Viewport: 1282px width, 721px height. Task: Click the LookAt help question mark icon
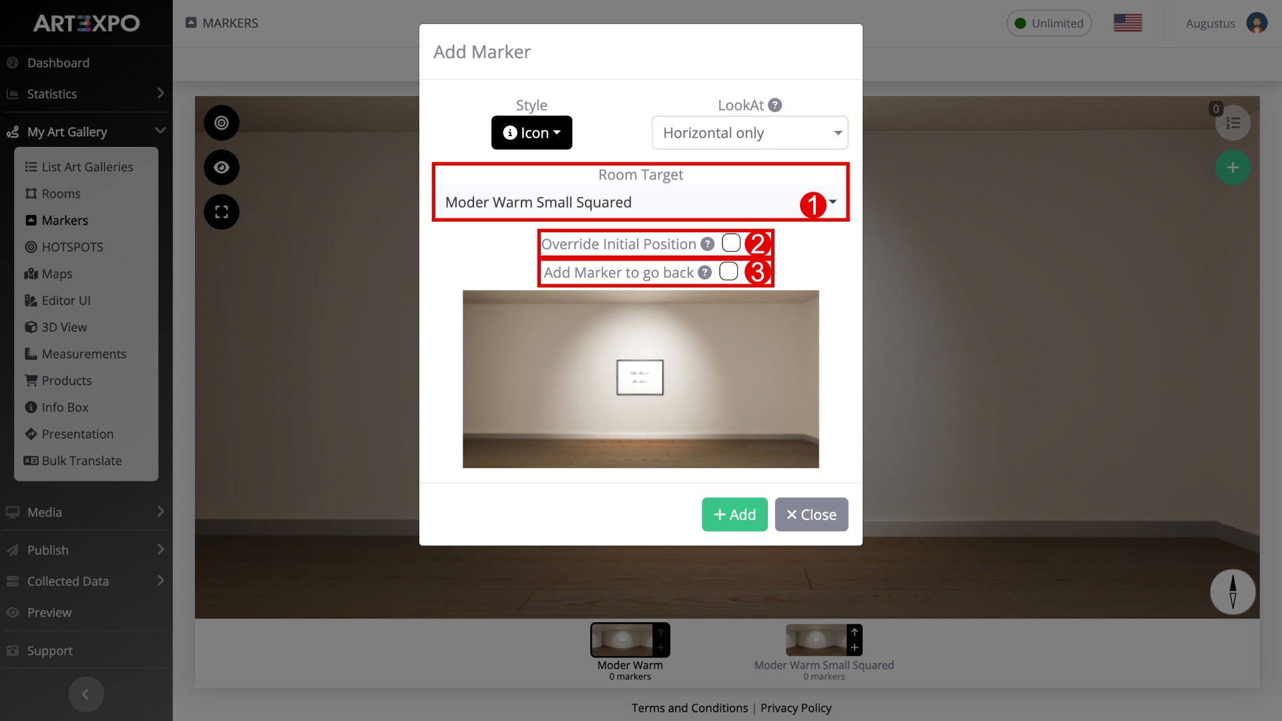point(775,105)
